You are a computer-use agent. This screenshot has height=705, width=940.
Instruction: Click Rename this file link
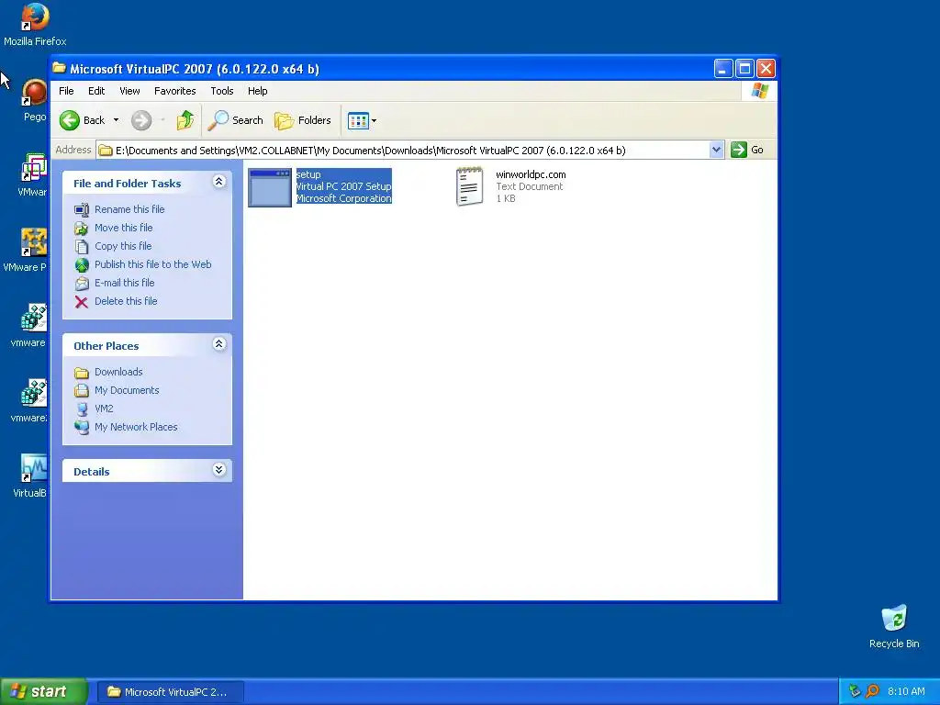(x=129, y=209)
